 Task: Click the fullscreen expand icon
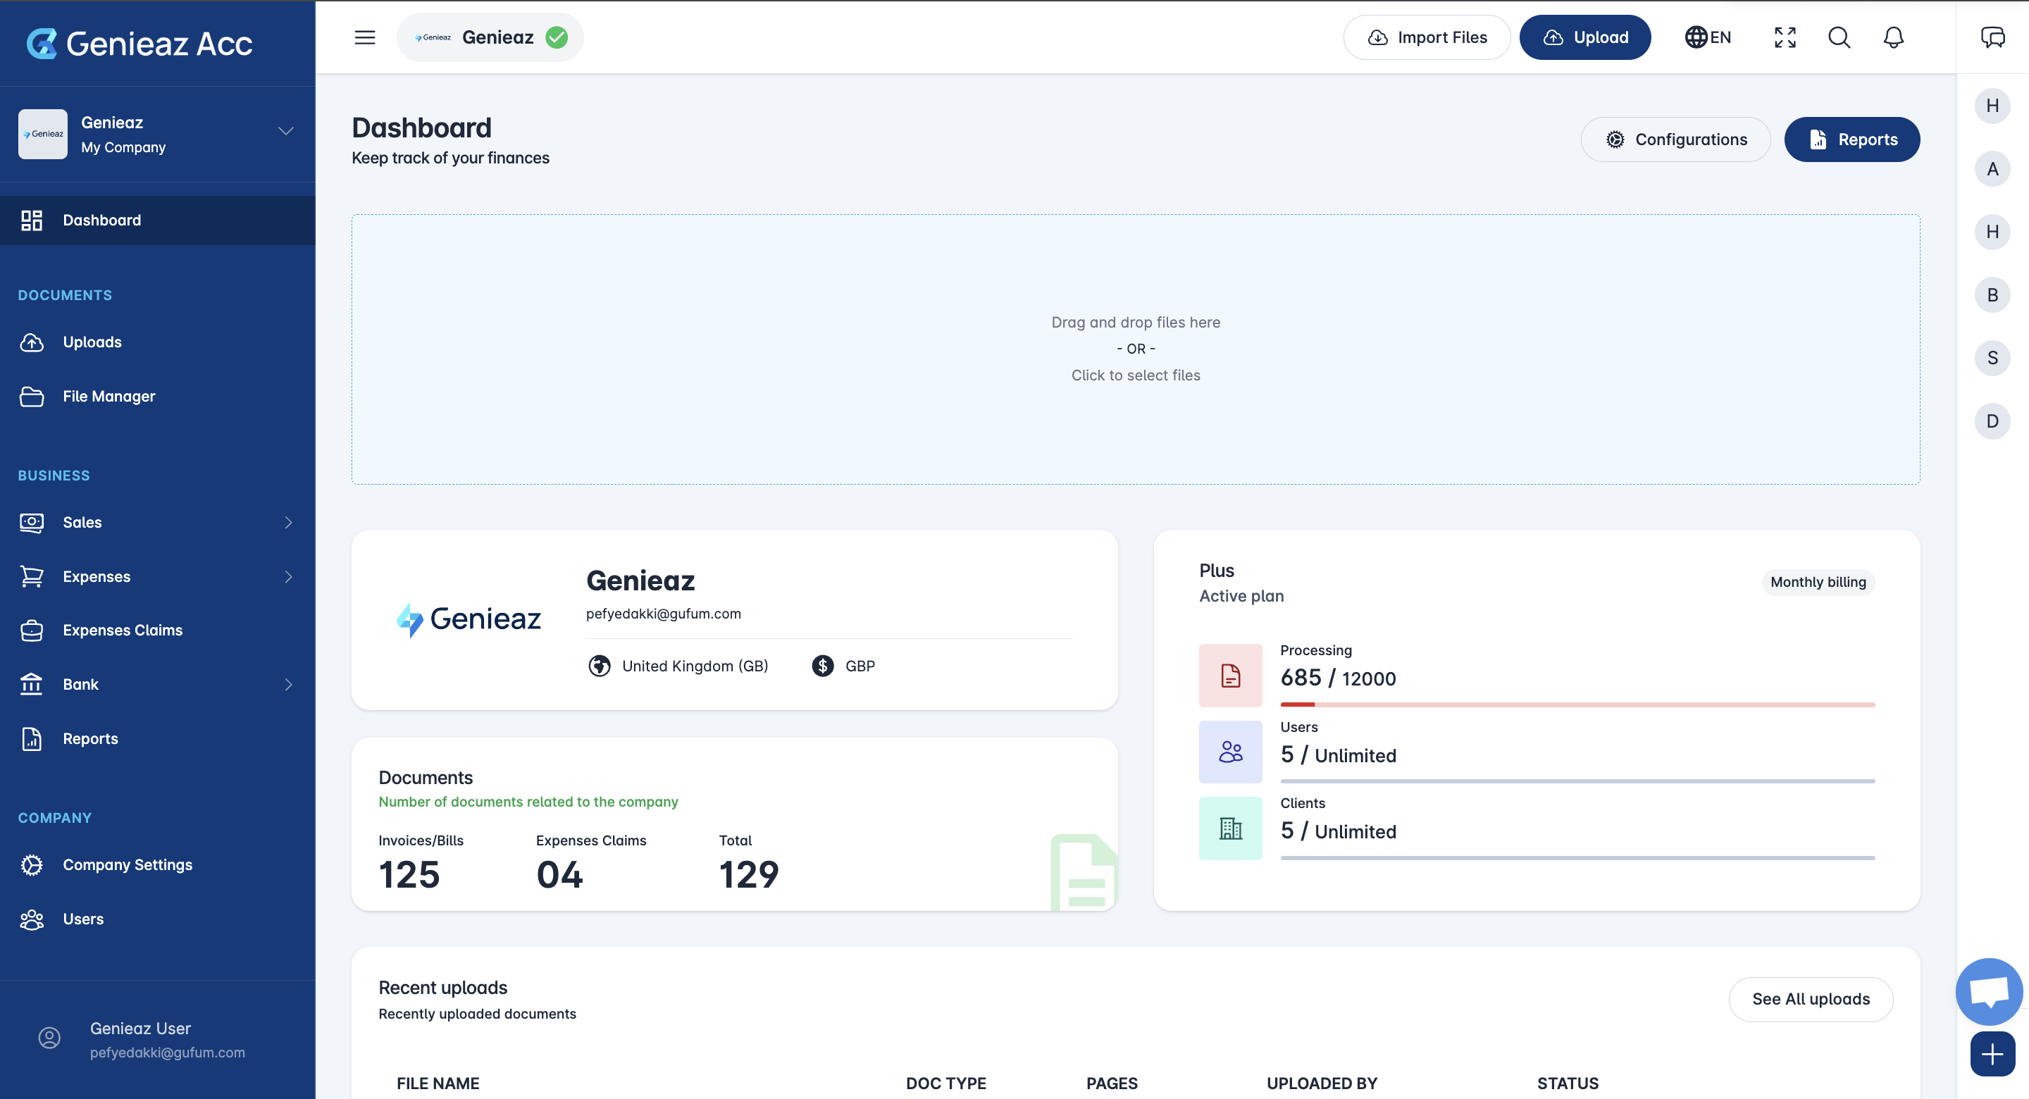[1785, 37]
